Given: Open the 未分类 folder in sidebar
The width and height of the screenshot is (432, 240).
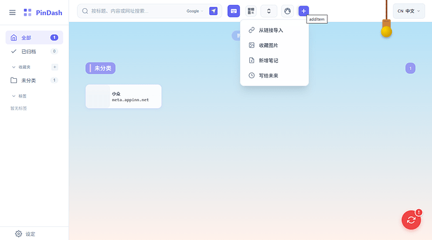Looking at the screenshot, I should 34,80.
